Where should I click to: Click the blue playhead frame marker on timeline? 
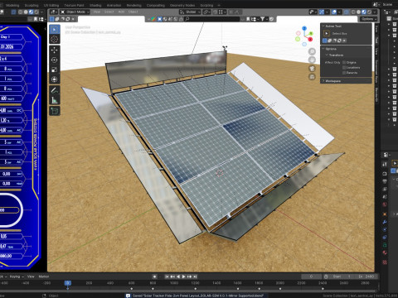[68, 283]
